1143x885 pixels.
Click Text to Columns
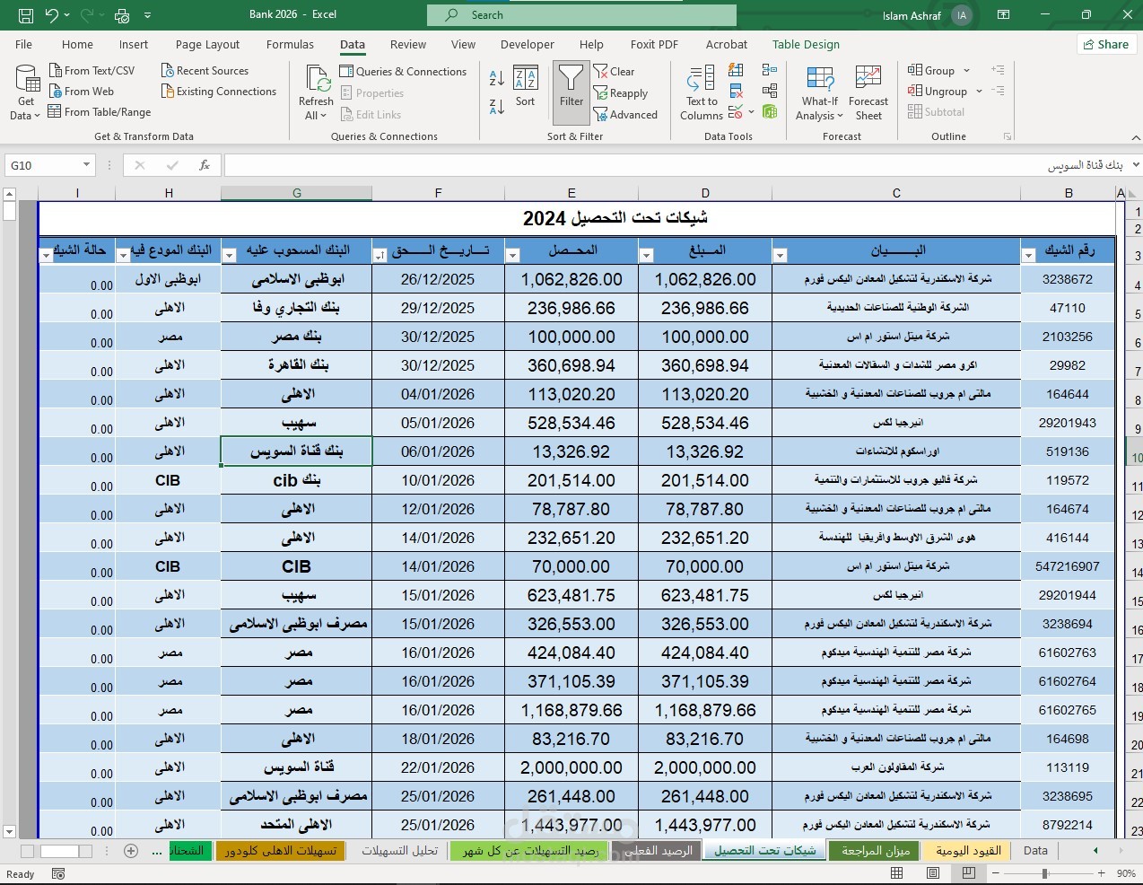click(702, 92)
